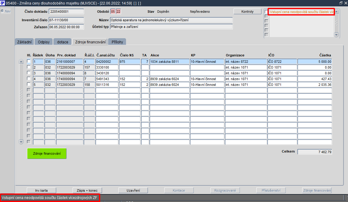The image size is (348, 202).
Task: Tick the Hl. checkbox for row 4
Action: tap(29, 79)
